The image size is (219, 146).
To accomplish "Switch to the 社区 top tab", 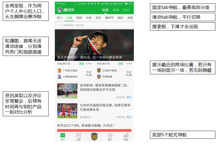I will coord(105,10).
